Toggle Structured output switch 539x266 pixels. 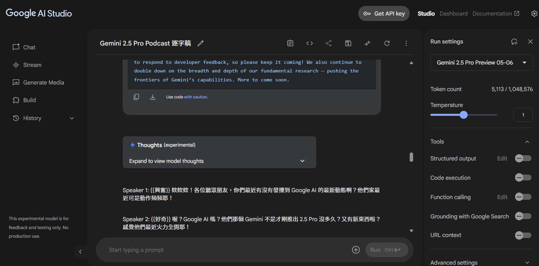point(523,158)
